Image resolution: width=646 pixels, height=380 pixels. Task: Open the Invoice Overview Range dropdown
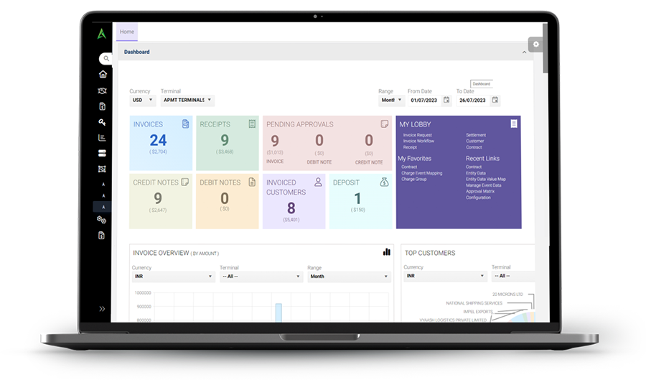pos(349,277)
